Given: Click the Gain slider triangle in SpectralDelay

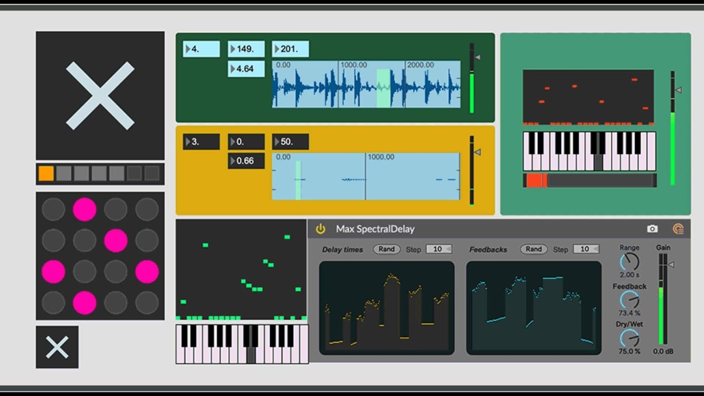Looking at the screenshot, I should 671,265.
